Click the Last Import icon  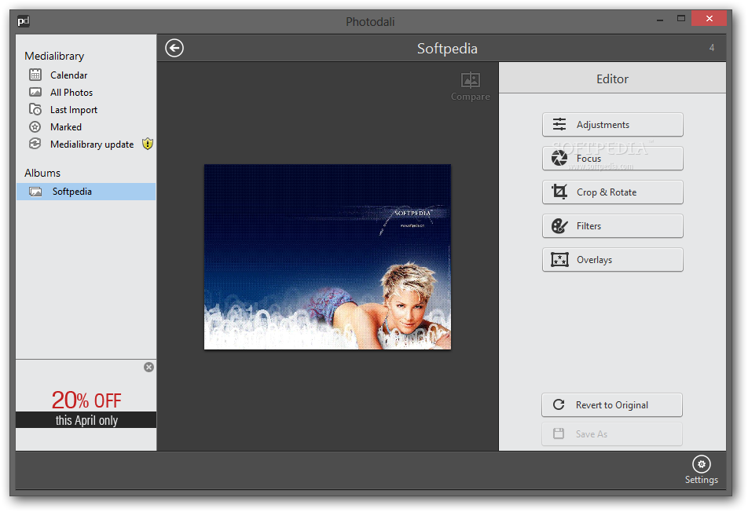coord(35,109)
